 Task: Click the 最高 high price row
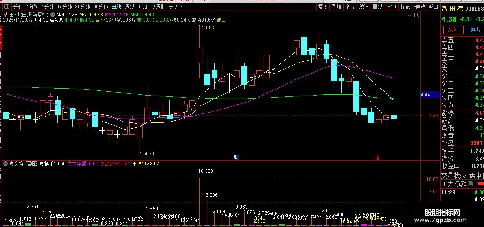coord(462,121)
